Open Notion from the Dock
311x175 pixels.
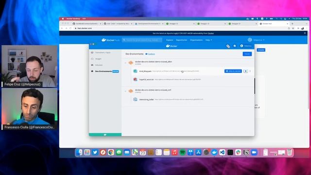coord(246,152)
